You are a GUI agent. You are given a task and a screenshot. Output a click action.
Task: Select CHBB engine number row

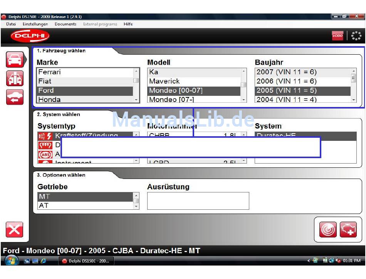194,134
